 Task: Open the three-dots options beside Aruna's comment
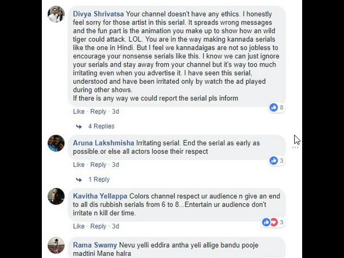(x=296, y=147)
